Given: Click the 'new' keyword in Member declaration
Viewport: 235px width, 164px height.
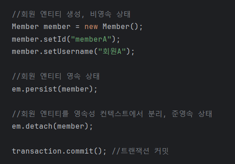Looking at the screenshot, I should (91, 27).
